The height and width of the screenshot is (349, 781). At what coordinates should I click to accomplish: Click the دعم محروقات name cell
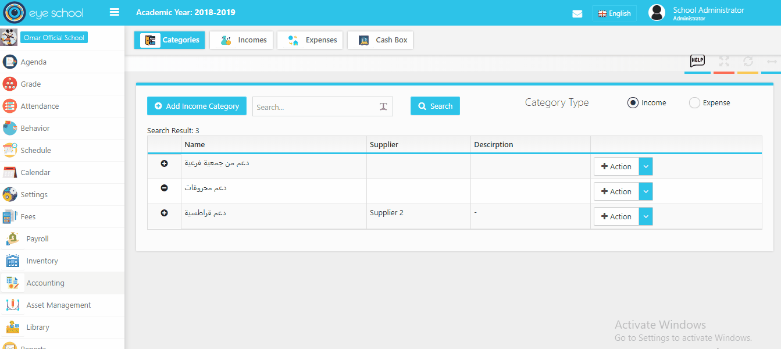point(274,191)
